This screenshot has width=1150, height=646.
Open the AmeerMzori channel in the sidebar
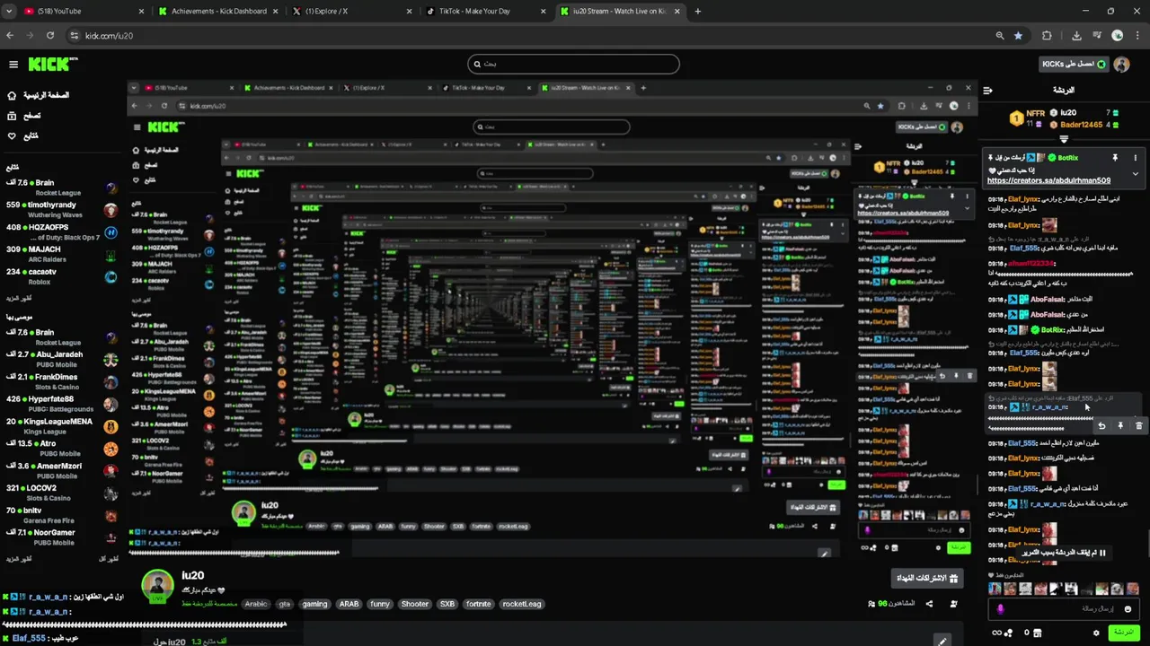click(x=61, y=470)
